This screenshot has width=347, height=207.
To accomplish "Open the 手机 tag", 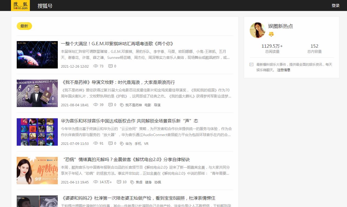I will [x=138, y=143].
